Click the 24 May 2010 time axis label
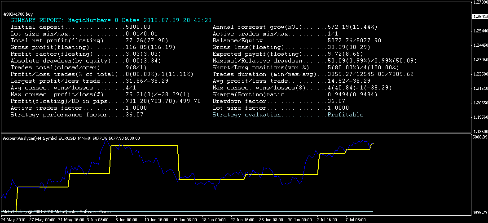 pos(12,219)
